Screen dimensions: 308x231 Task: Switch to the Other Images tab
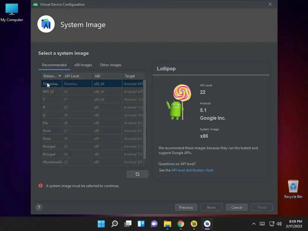[x=110, y=65]
